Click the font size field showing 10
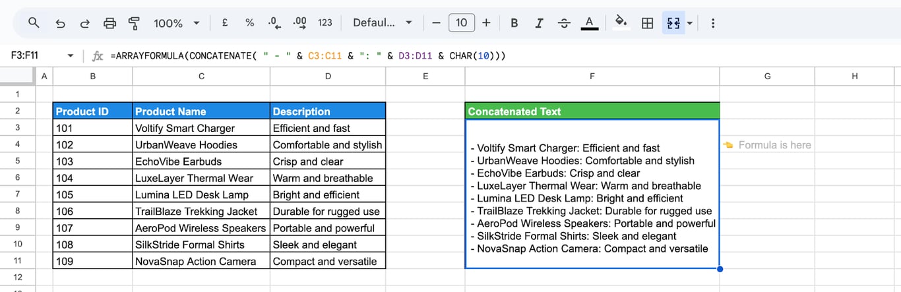Image resolution: width=901 pixels, height=292 pixels. click(x=461, y=23)
